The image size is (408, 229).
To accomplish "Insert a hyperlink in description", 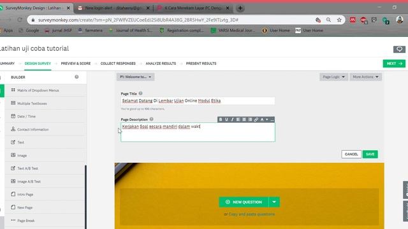I will click(256, 120).
